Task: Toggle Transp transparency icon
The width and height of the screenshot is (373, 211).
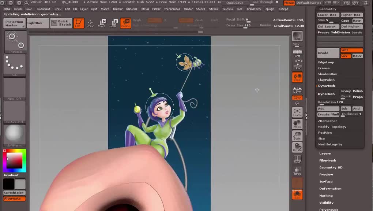Action: click(x=297, y=171)
